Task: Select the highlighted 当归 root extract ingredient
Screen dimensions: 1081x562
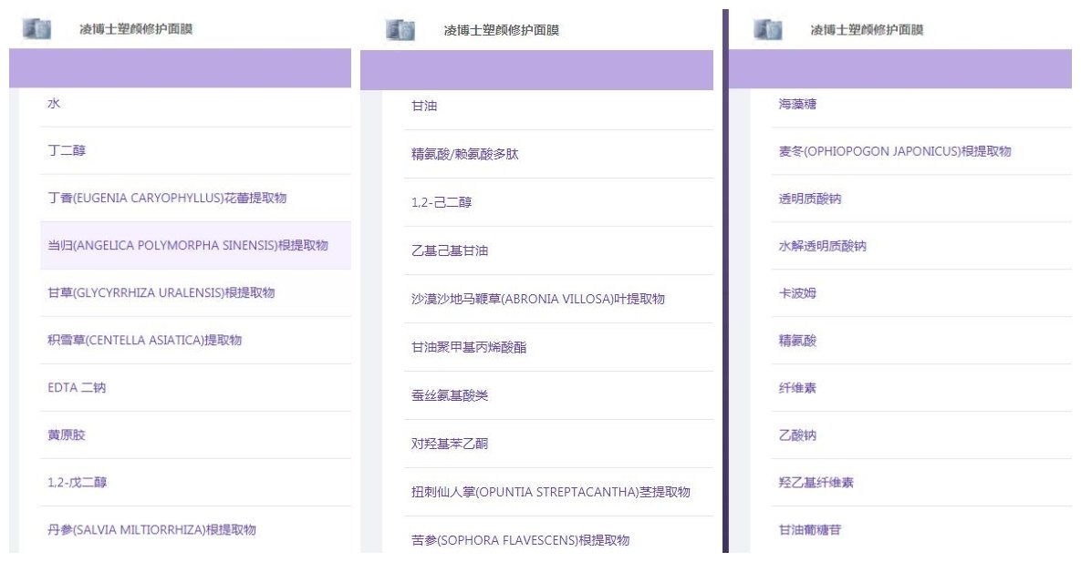Action: pyautogui.click(x=188, y=246)
